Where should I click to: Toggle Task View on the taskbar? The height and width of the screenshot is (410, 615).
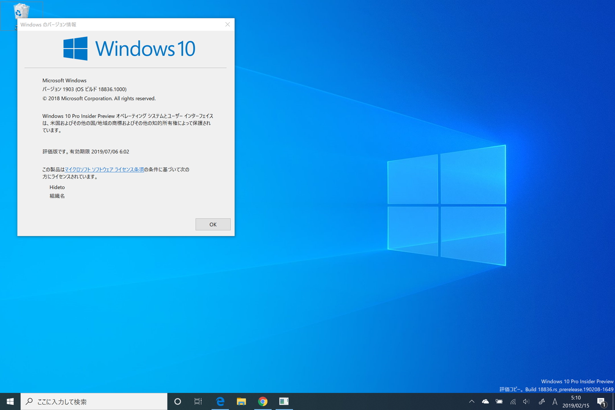[x=198, y=401]
